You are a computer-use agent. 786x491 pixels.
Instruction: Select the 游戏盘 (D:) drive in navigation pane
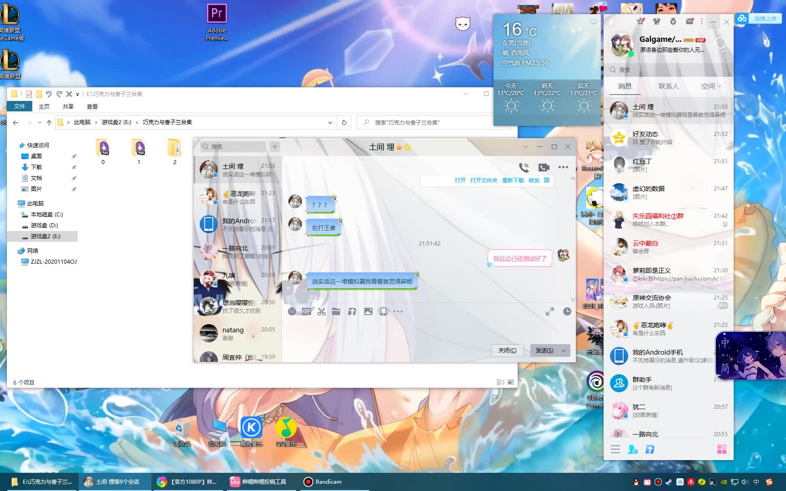click(44, 225)
